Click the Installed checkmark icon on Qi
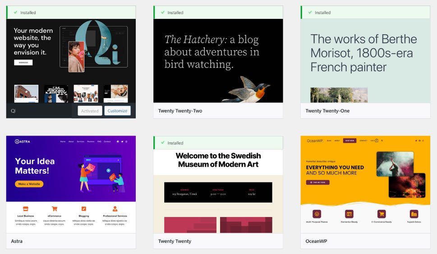The width and height of the screenshot is (437, 254). [16, 12]
